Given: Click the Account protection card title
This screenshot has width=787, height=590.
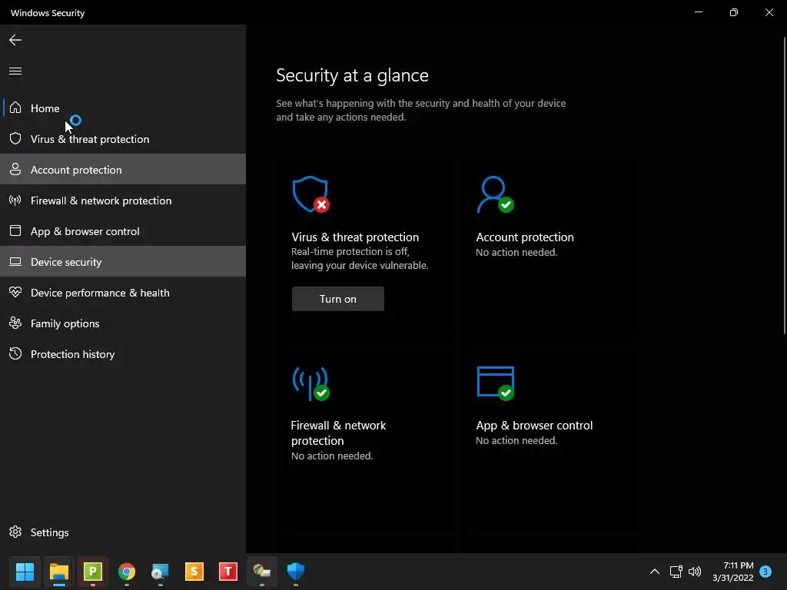Looking at the screenshot, I should click(x=524, y=237).
